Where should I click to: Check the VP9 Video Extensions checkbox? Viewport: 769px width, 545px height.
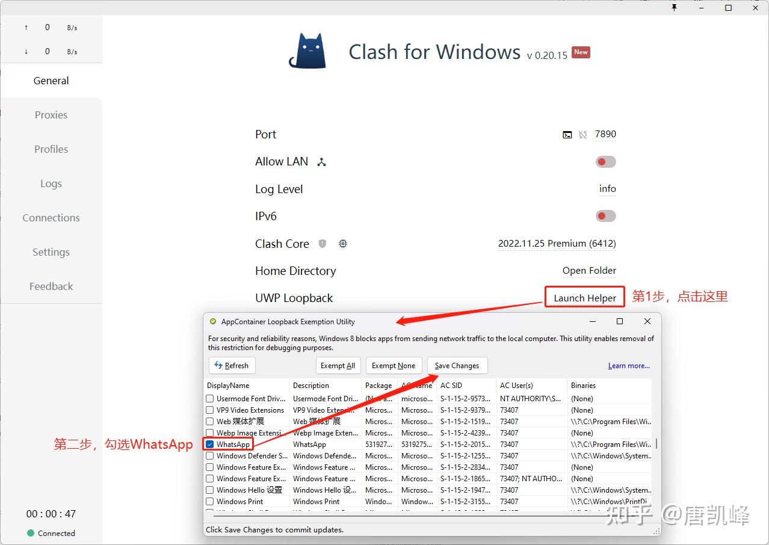tap(210, 410)
